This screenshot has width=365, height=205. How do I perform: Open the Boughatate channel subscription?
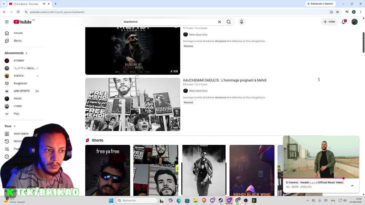coord(22,83)
